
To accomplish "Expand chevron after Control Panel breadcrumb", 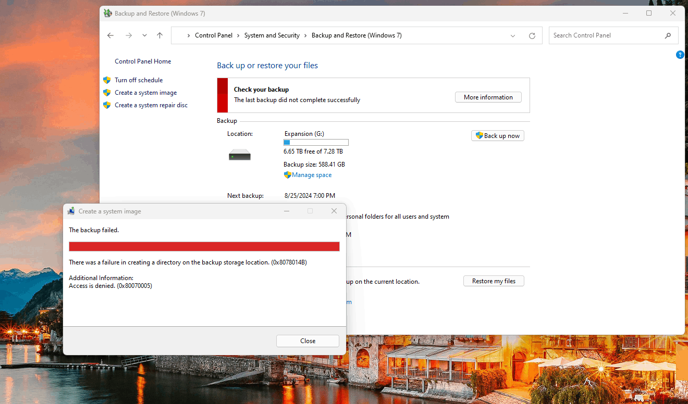I will 238,35.
